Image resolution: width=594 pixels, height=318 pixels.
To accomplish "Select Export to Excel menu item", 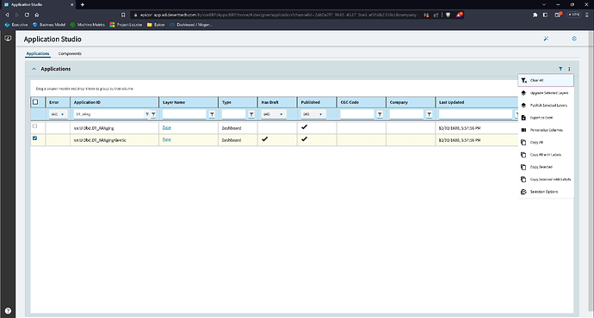I will tap(546, 118).
